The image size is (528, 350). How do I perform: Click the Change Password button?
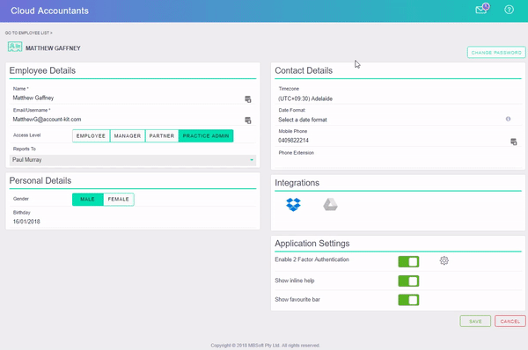[496, 53]
